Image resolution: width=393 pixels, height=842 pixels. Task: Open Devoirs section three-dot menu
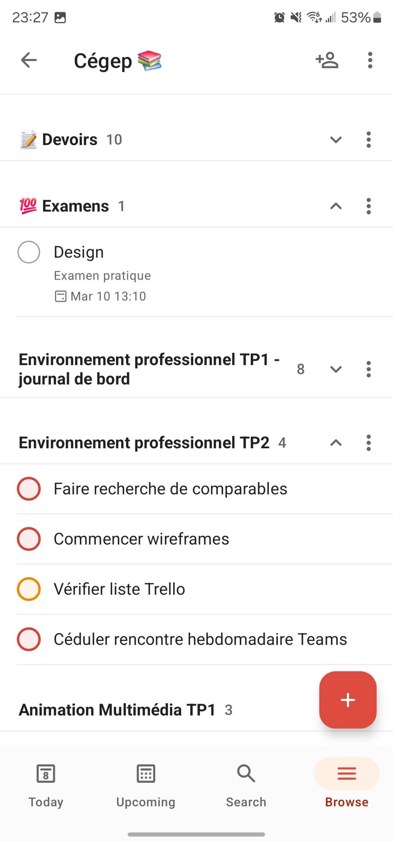pyautogui.click(x=369, y=140)
